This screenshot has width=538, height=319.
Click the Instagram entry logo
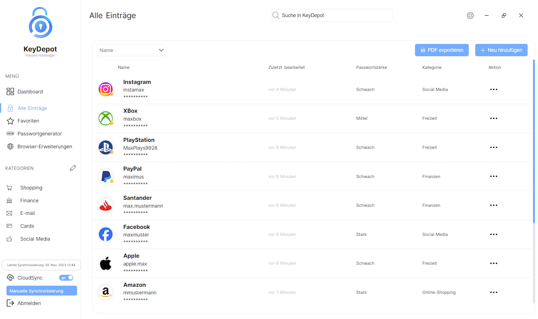105,89
